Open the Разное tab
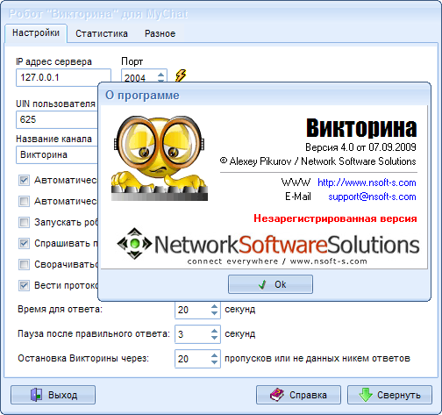Viewport: 442px width, 415px height. point(160,33)
